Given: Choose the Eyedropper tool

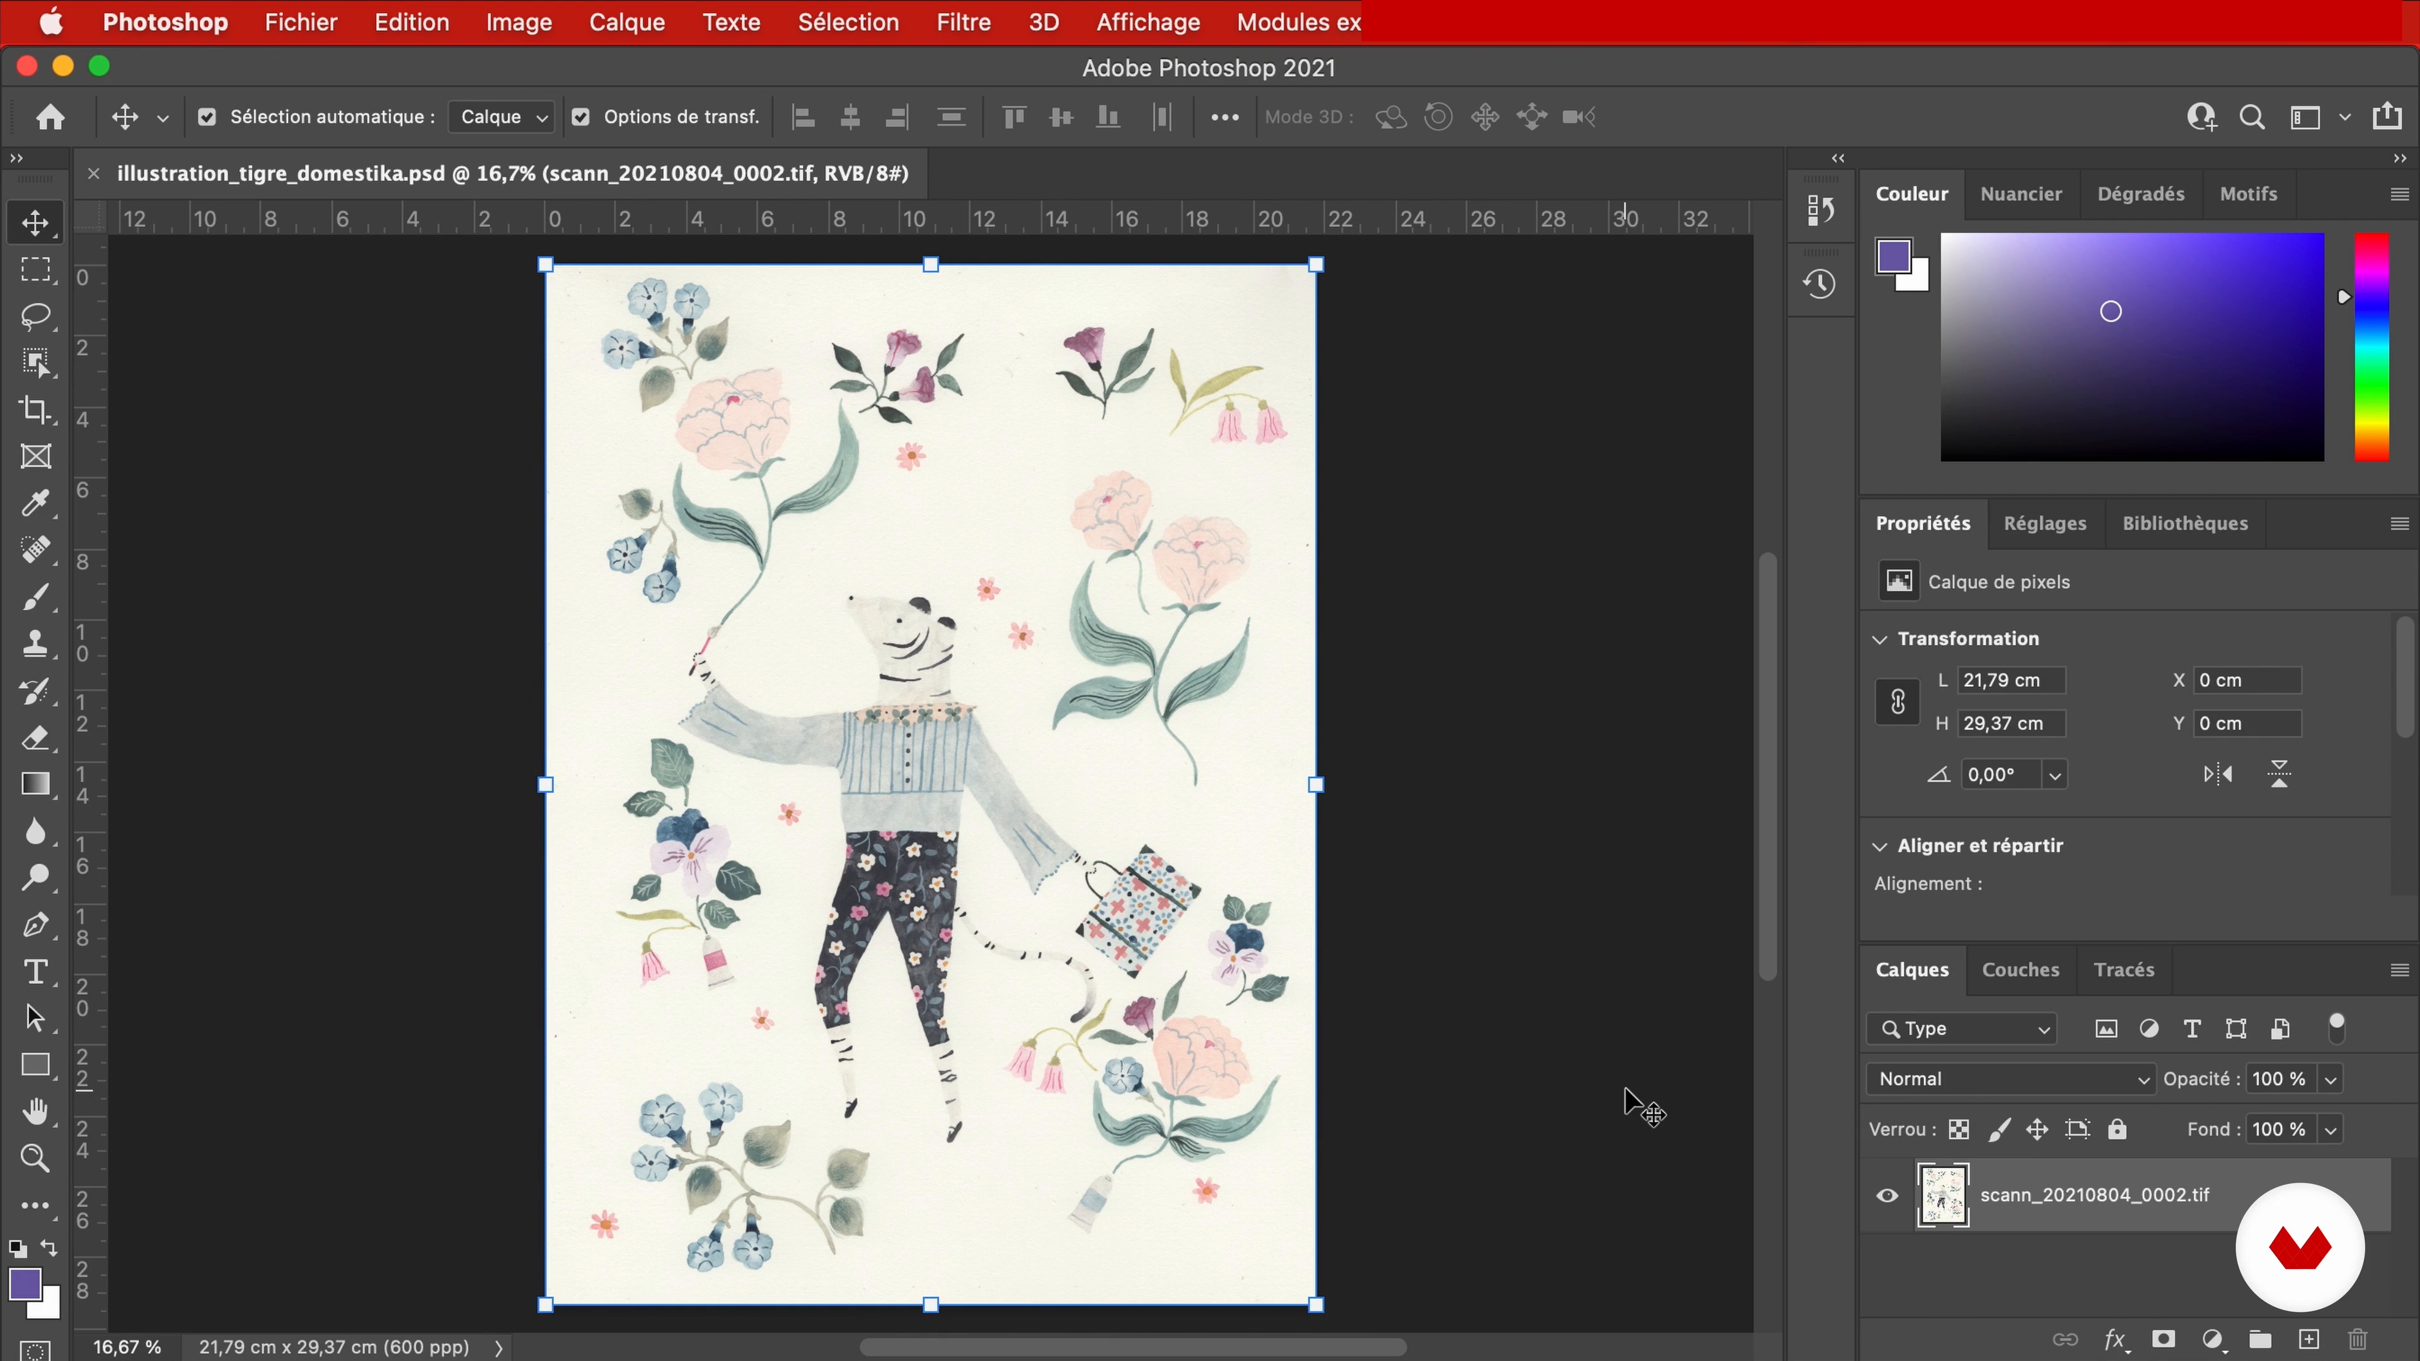Looking at the screenshot, I should point(36,503).
